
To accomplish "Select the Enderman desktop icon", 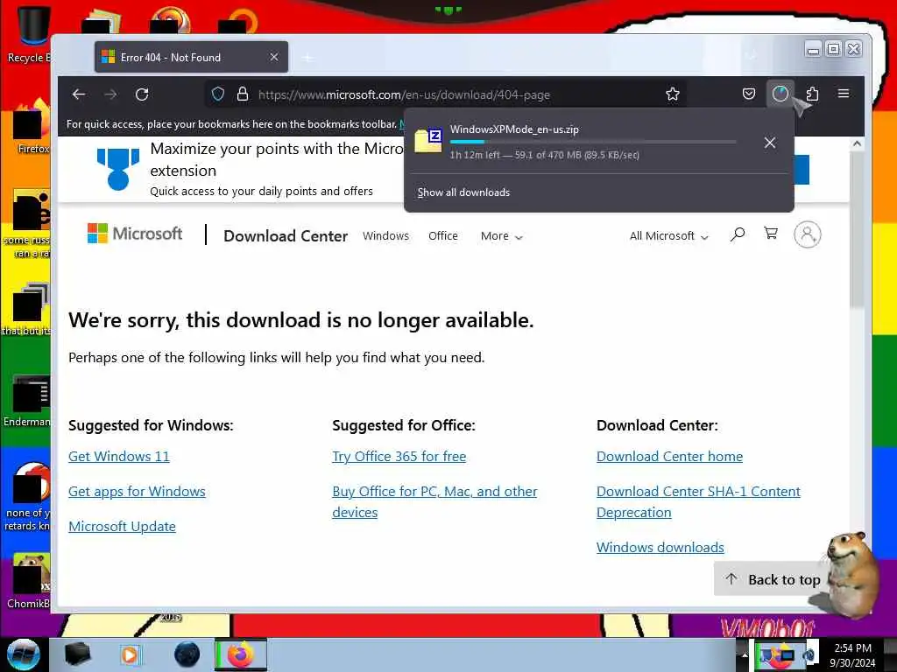I will [29, 401].
